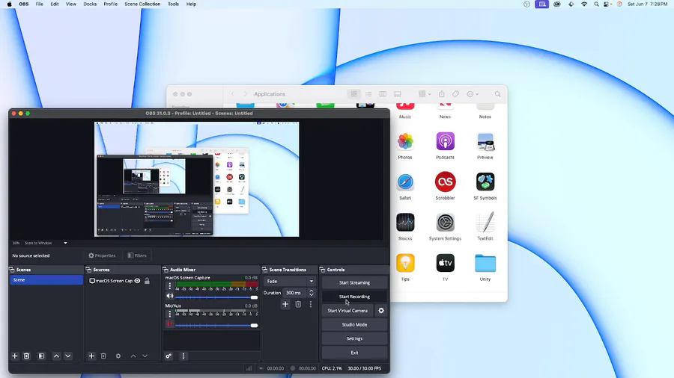Open OBS Settings from Controls dock
The height and width of the screenshot is (378, 674).
pyautogui.click(x=354, y=338)
